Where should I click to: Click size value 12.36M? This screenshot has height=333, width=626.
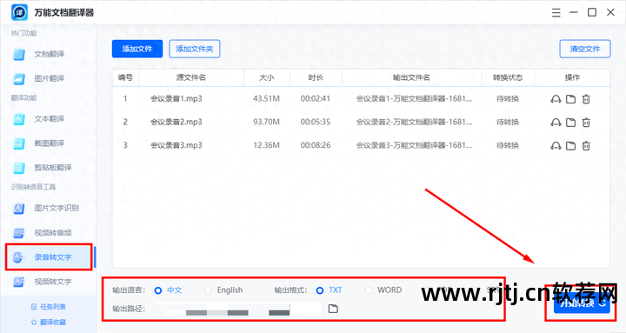tap(266, 145)
